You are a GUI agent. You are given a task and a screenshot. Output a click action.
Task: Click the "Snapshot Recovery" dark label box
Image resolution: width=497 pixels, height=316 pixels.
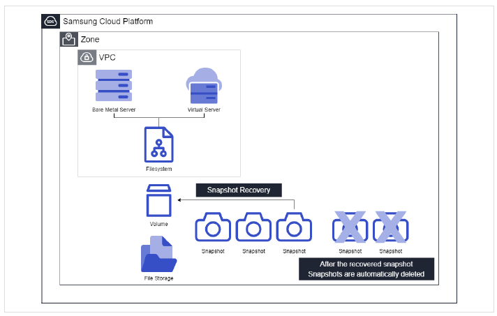pyautogui.click(x=239, y=190)
